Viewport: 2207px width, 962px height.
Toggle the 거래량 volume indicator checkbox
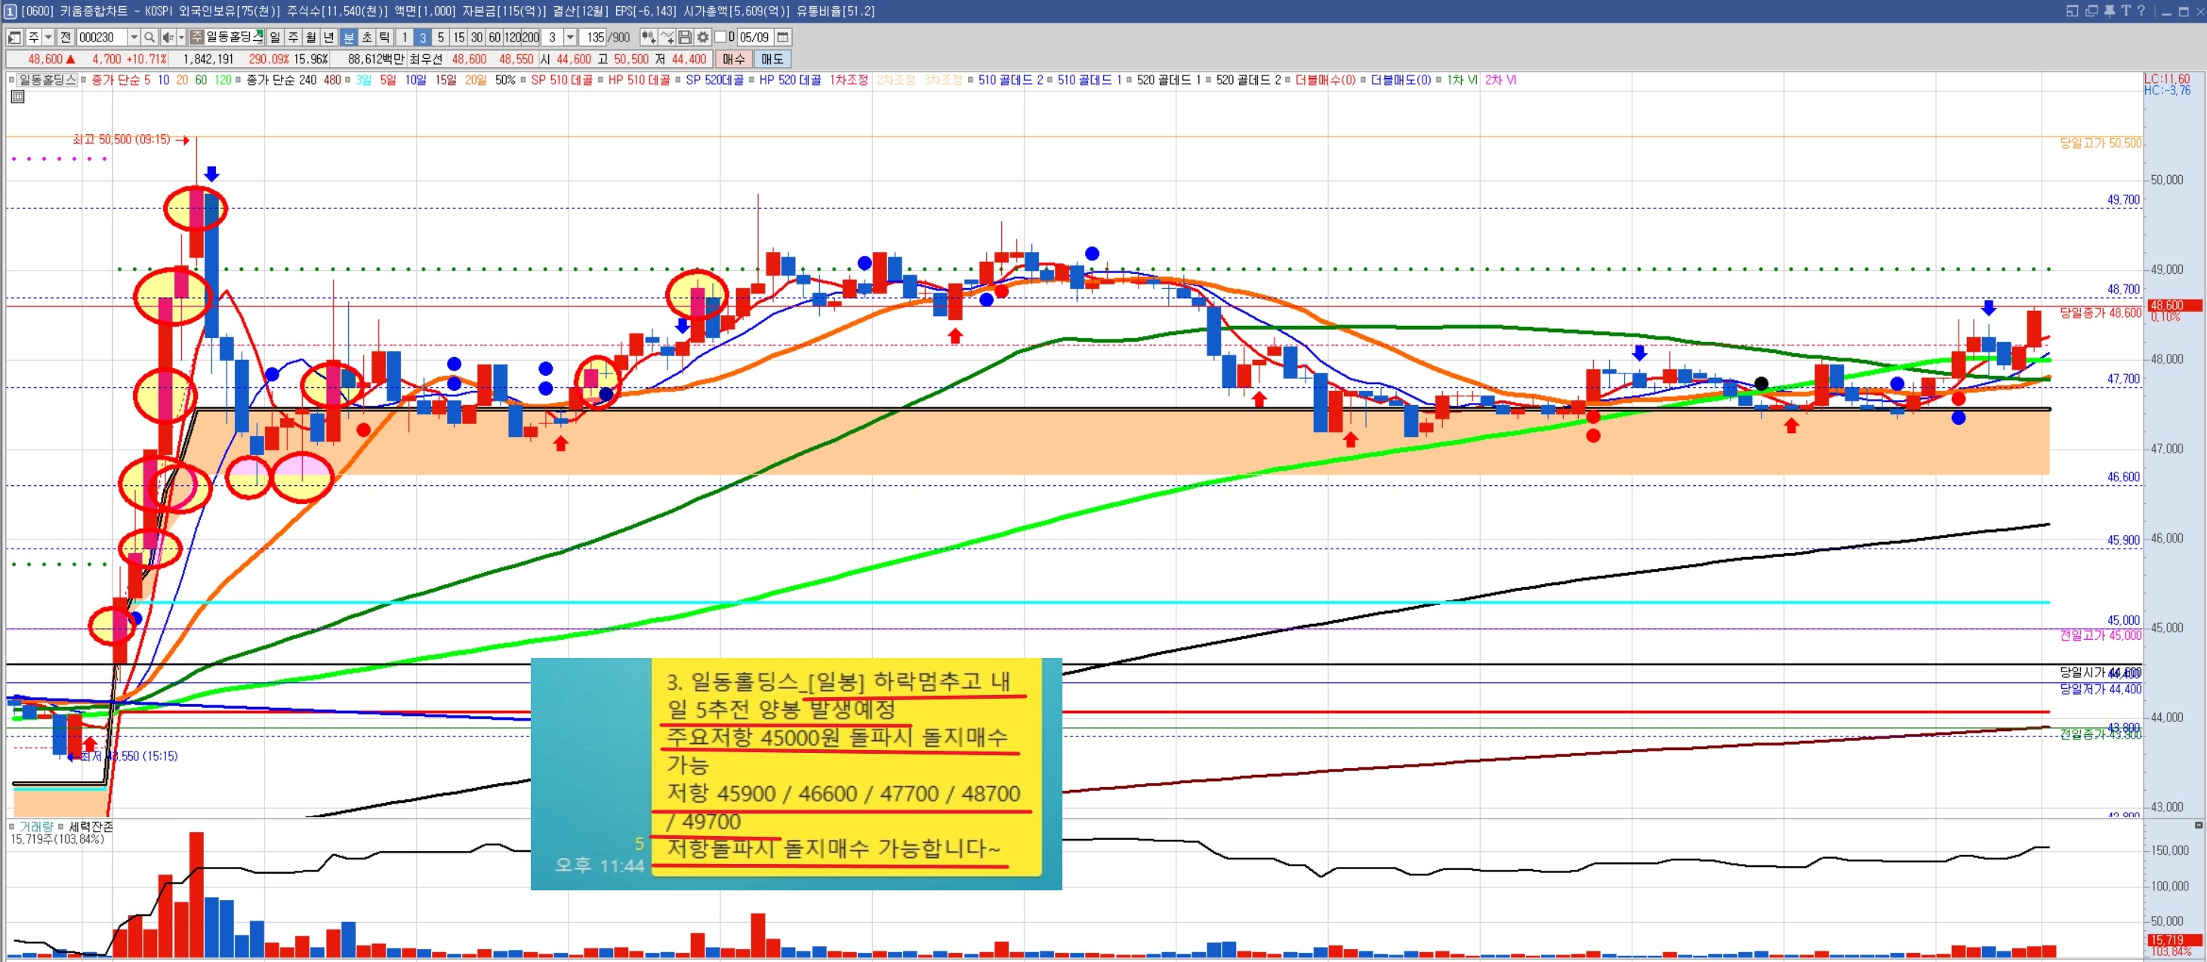(12, 827)
